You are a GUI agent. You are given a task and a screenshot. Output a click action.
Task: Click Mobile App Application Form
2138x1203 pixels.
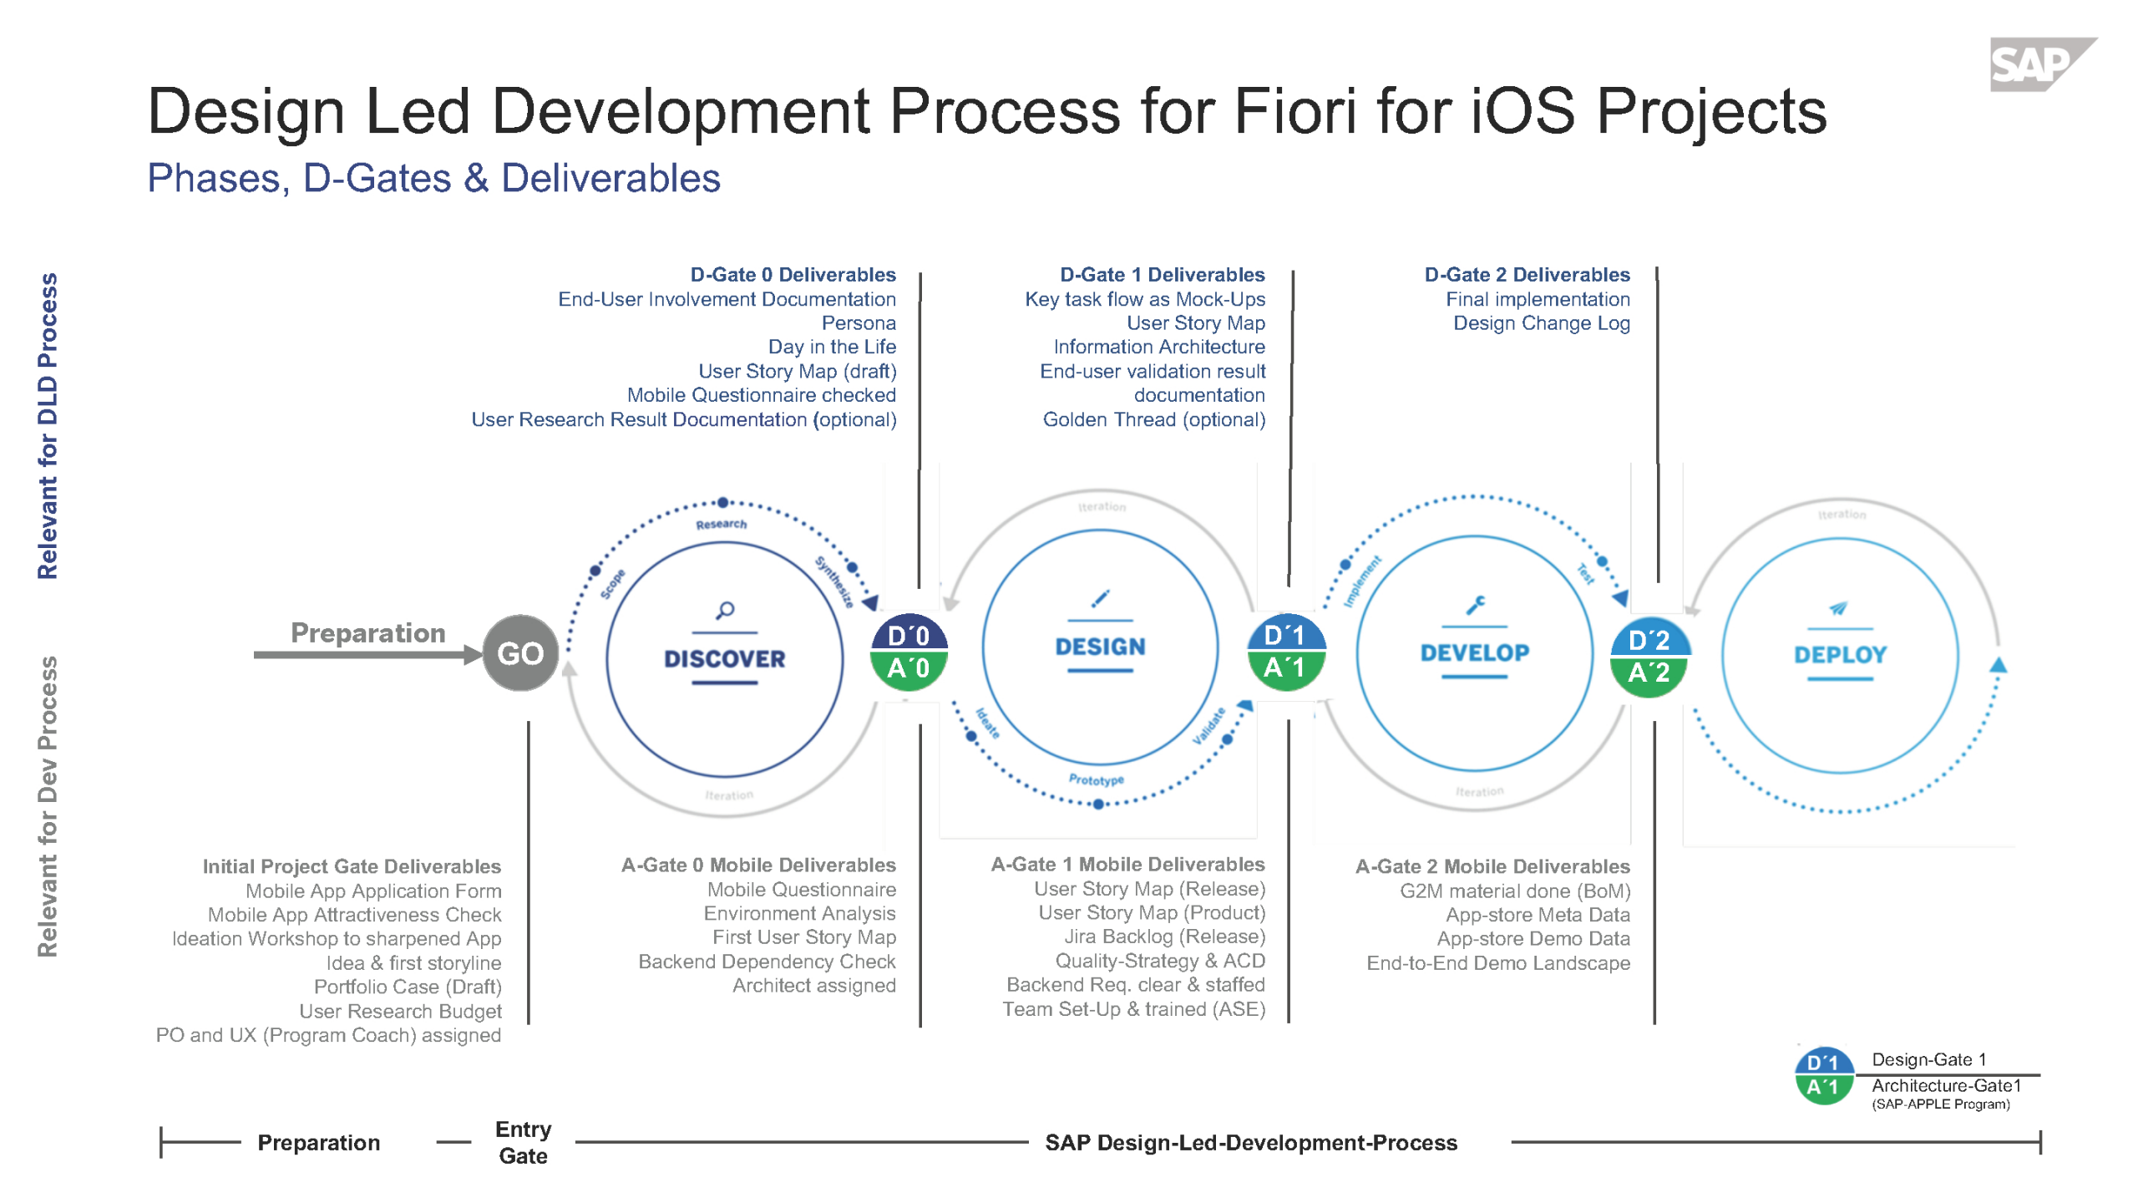[x=373, y=891]
